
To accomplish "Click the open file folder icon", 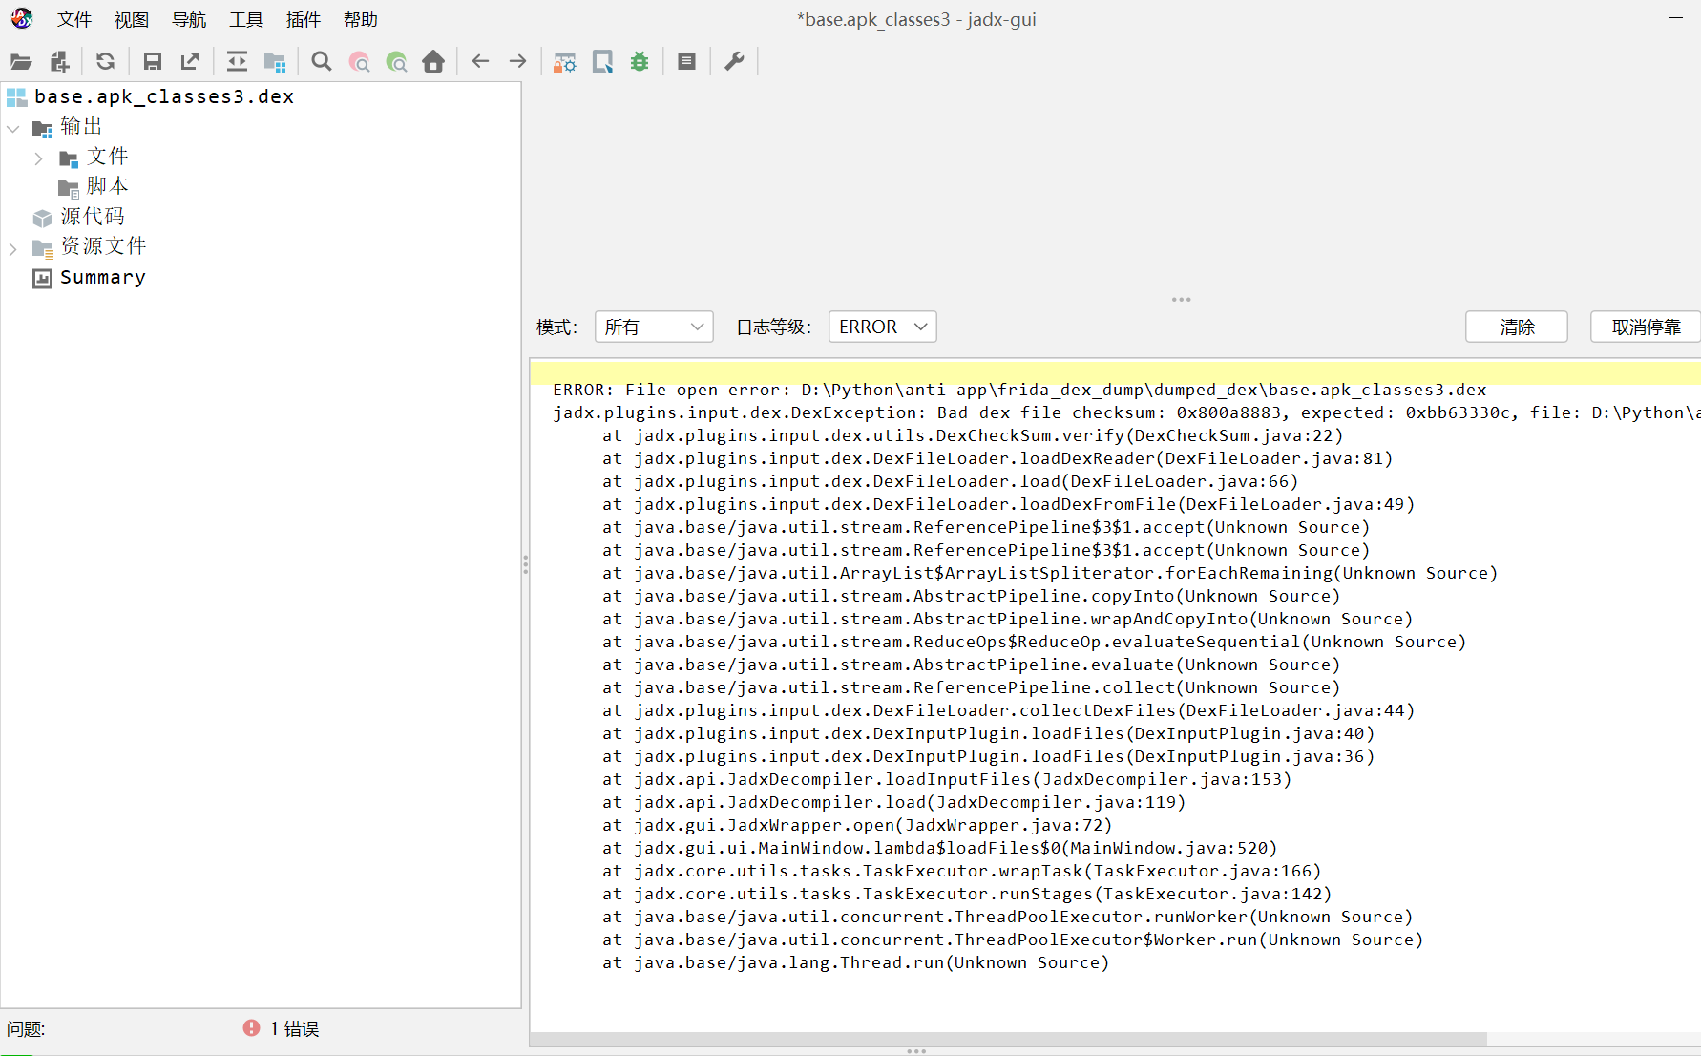I will pyautogui.click(x=21, y=62).
